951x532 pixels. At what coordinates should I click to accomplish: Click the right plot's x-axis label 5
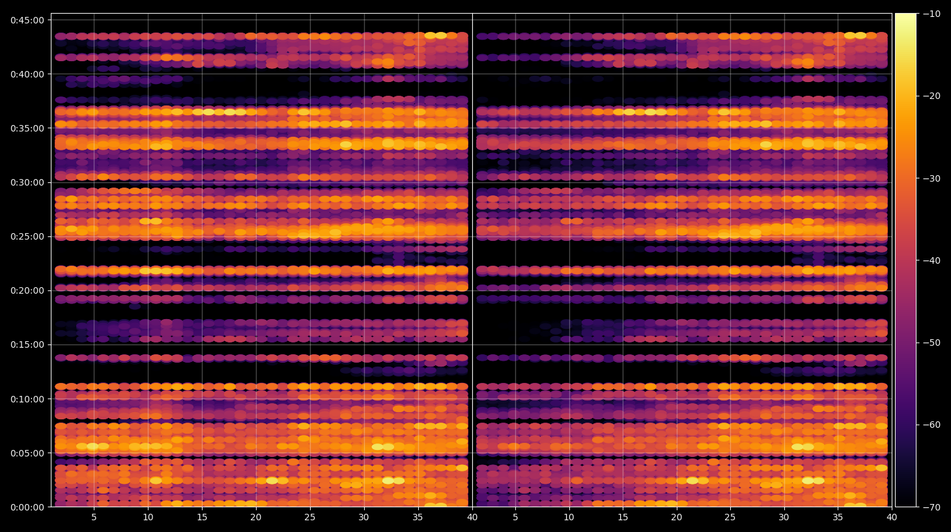coord(515,518)
